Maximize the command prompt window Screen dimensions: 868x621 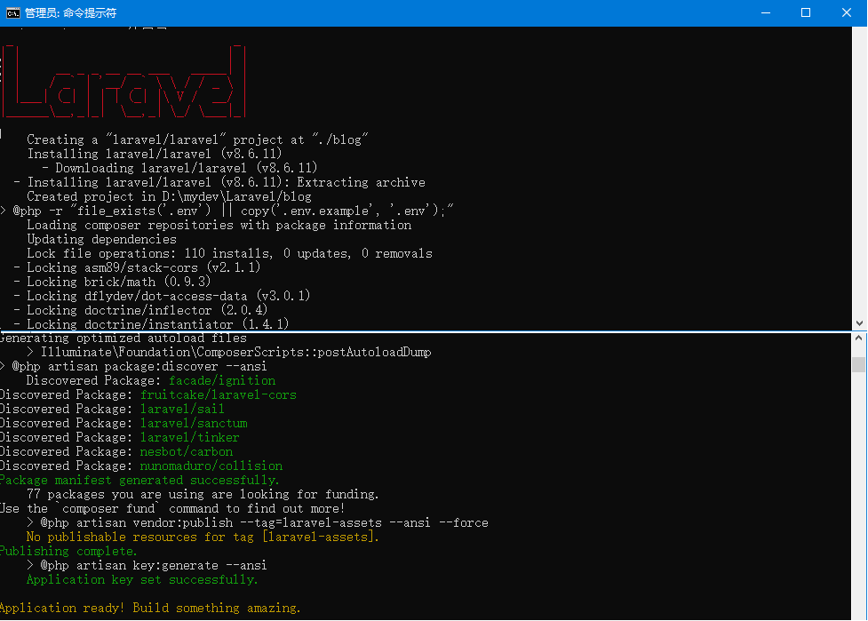click(806, 12)
